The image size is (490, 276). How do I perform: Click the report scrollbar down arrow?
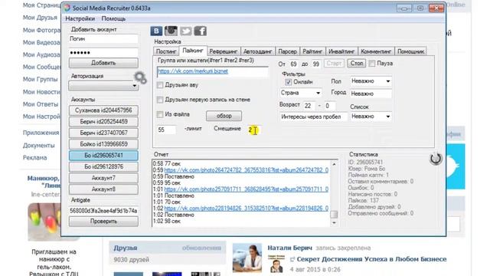tap(334, 222)
